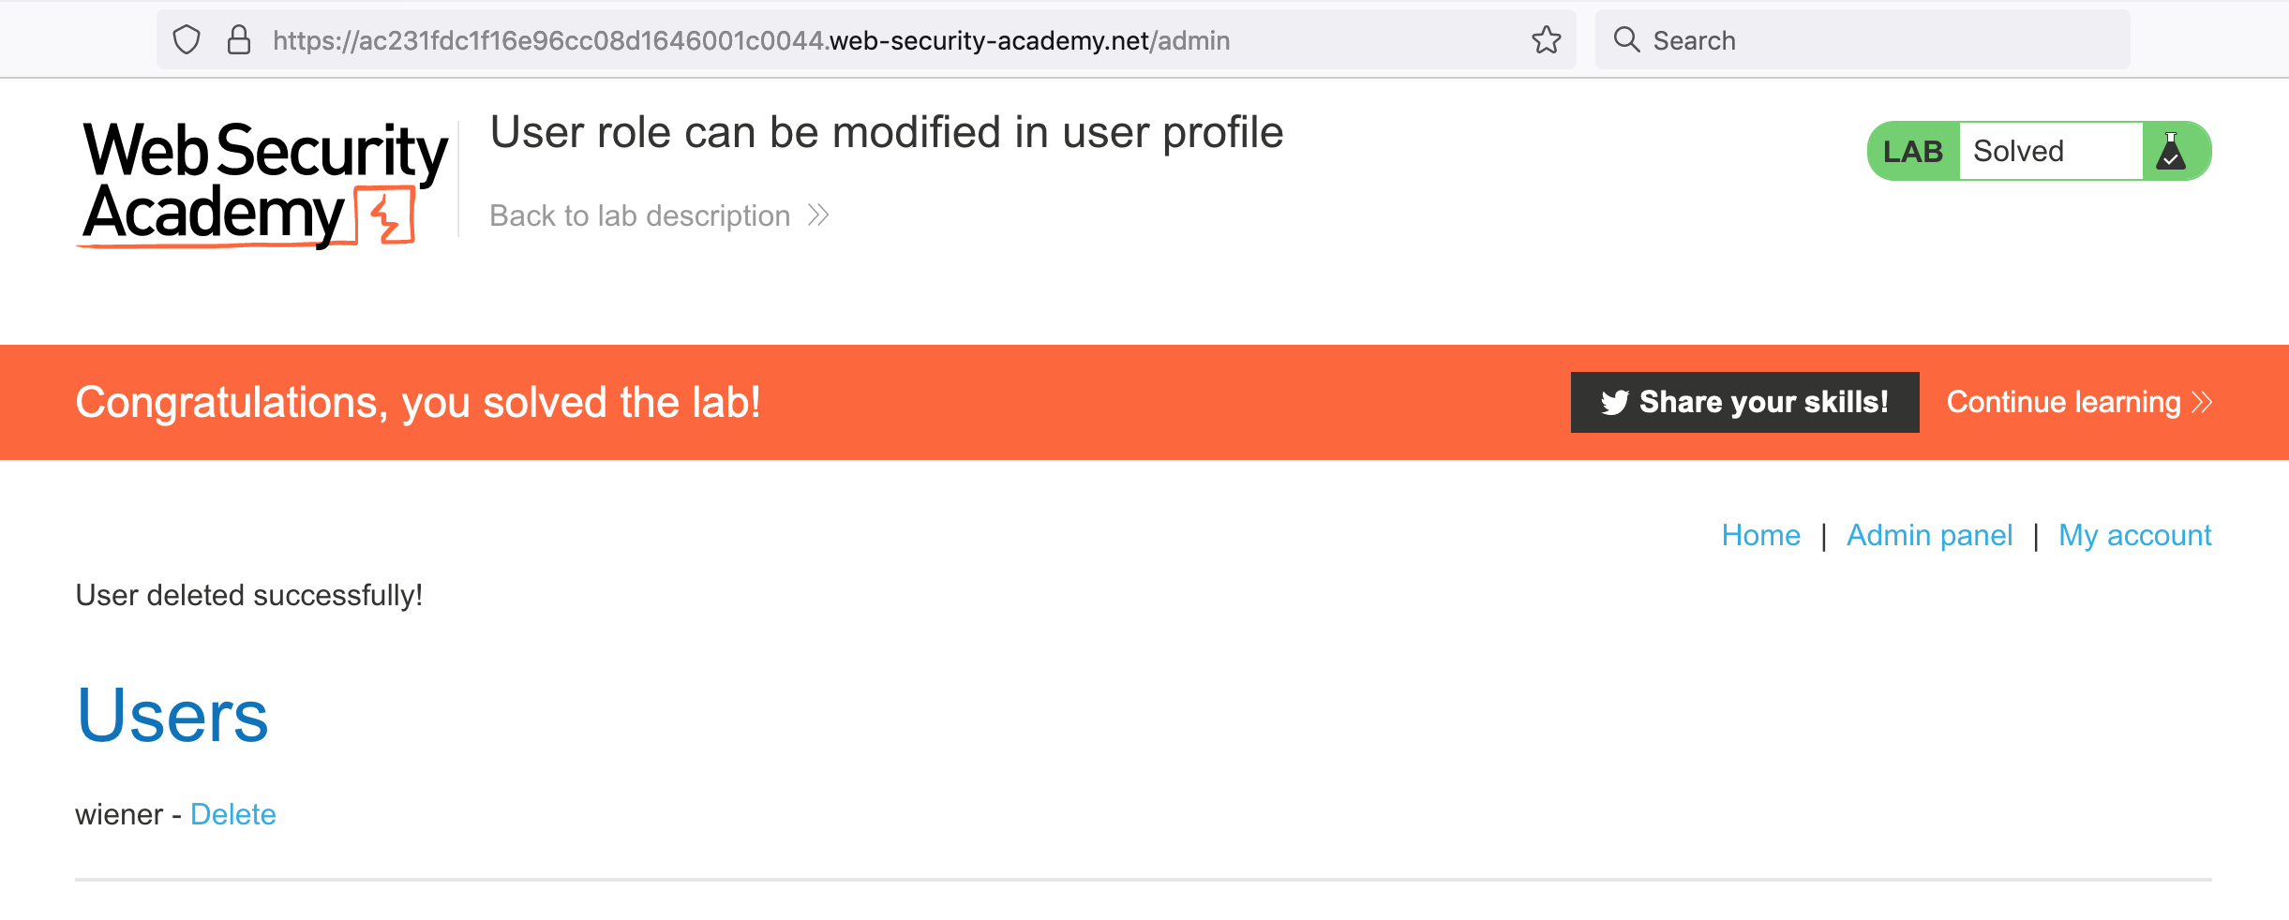Open the Home navigation link
Viewport: 2289px width, 920px height.
click(1760, 535)
